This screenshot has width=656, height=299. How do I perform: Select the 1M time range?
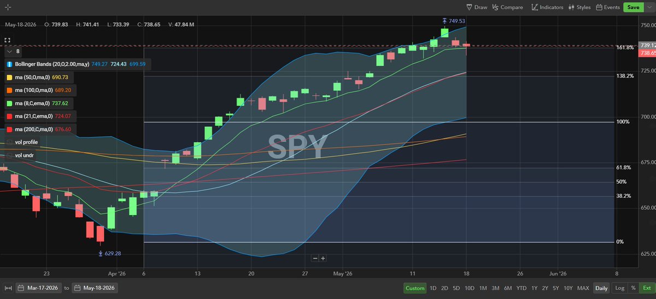[x=483, y=288]
